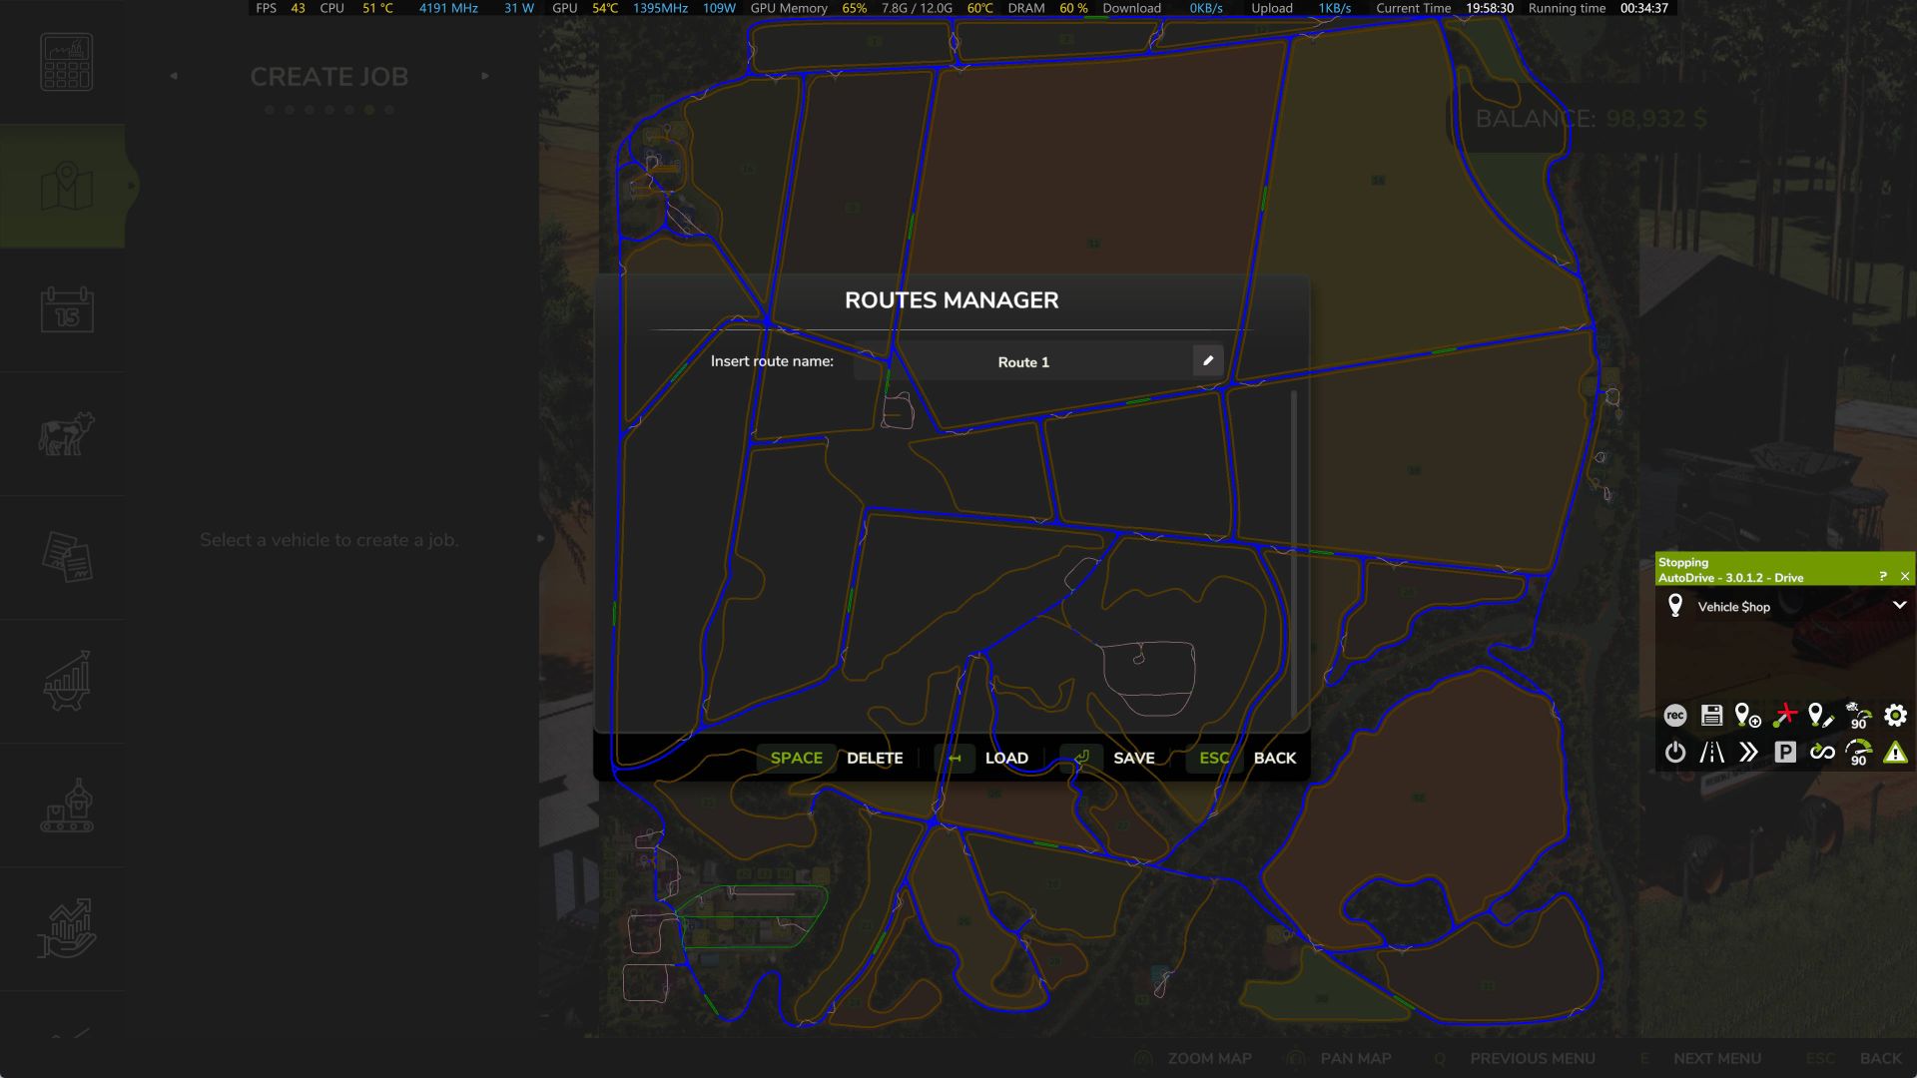The width and height of the screenshot is (1917, 1078).
Task: Click the LOAD button in Routes Manager
Action: (x=1006, y=758)
